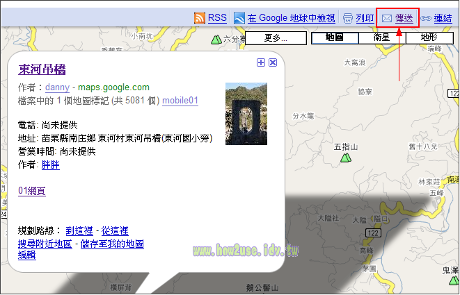Viewport: 460px width, 295px height.
Task: Click the envelope icon to send map
Action: click(387, 19)
